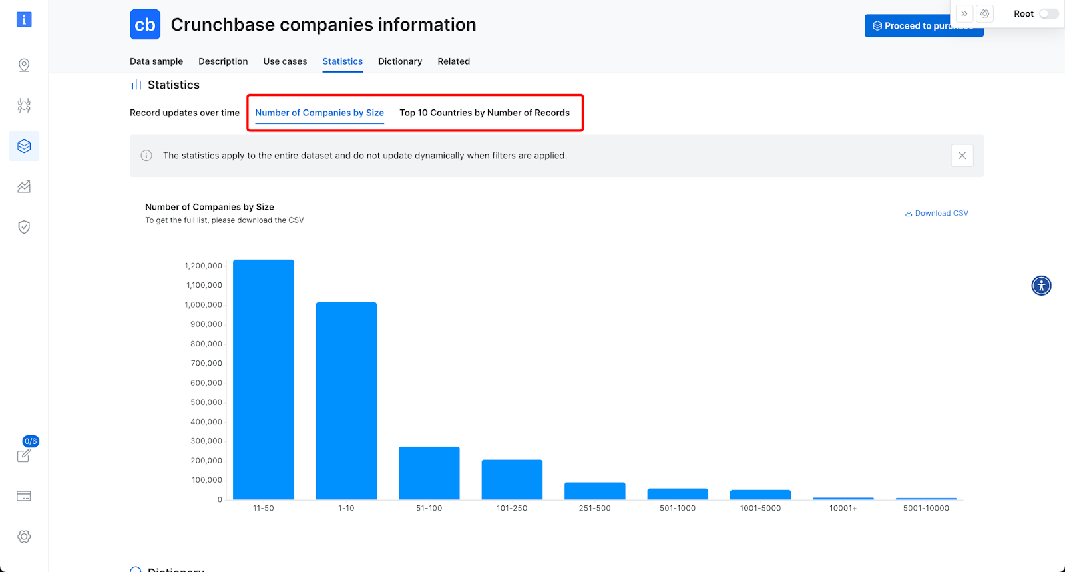Viewport: 1065px width, 572px height.
Task: Select the datasets cube sidebar icon
Action: click(24, 146)
